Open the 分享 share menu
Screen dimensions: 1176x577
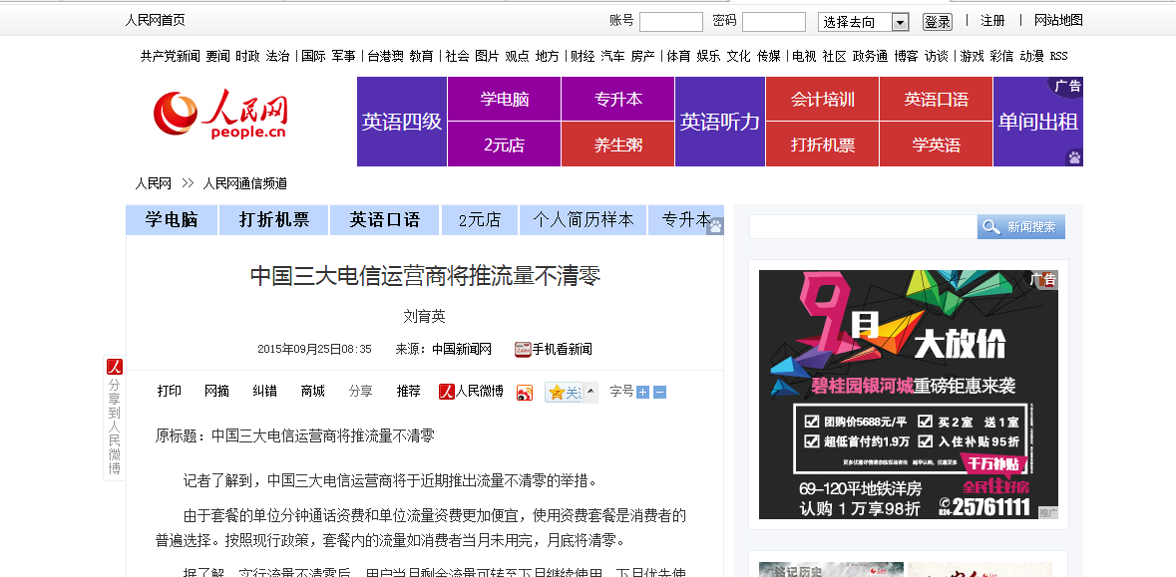(360, 391)
